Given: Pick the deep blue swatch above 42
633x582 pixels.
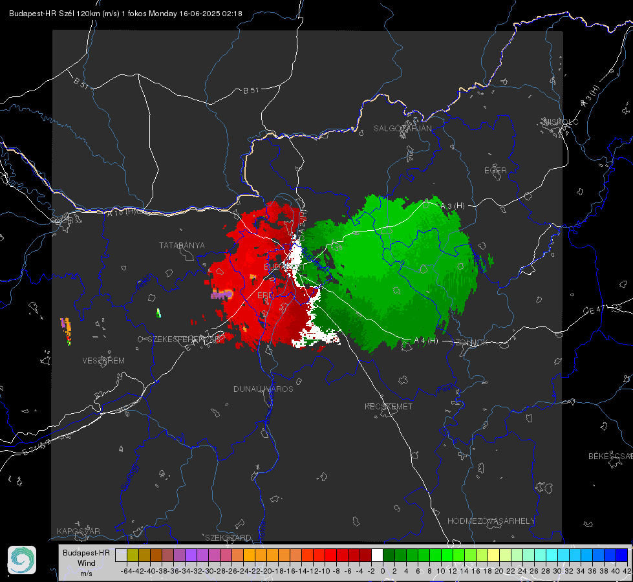Looking at the screenshot, I should [622, 555].
